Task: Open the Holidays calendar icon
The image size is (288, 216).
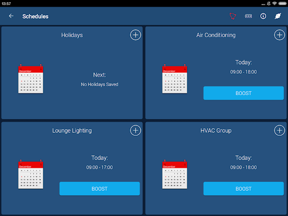Action: [x=31, y=79]
